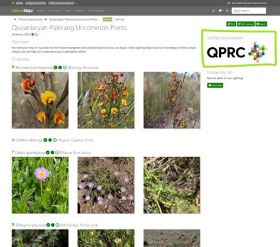The height and width of the screenshot is (247, 280).
Task: Open the QPRC poster profile link
Action: pyautogui.click(x=27, y=35)
